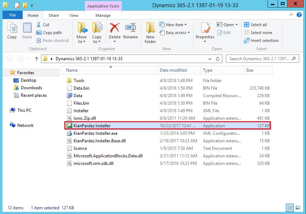Select Microsoft.ApplicationBlocks.Data.dll
Image resolution: width=306 pixels, height=214 pixels.
[168, 156]
